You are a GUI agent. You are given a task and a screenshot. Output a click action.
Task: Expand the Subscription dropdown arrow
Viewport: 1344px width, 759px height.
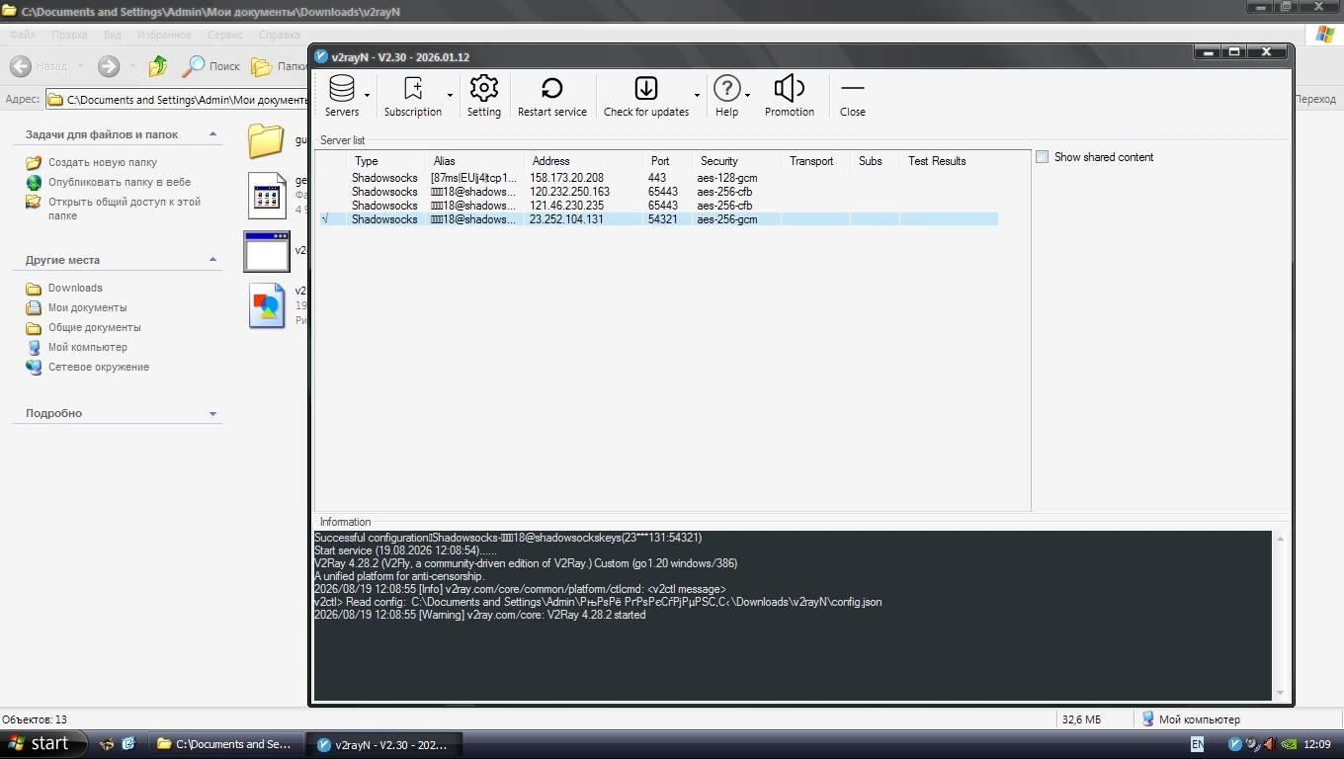(x=450, y=96)
